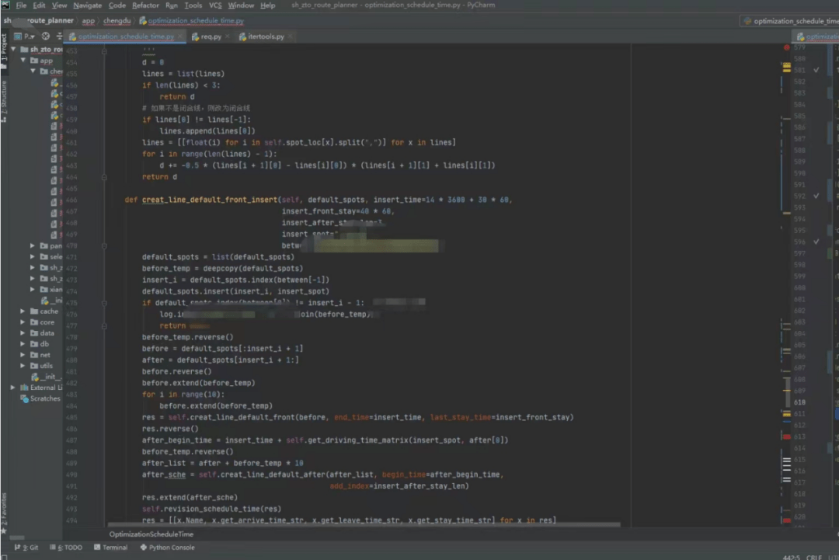This screenshot has height=560, width=839.
Task: Expand the net folder
Action: (x=23, y=355)
